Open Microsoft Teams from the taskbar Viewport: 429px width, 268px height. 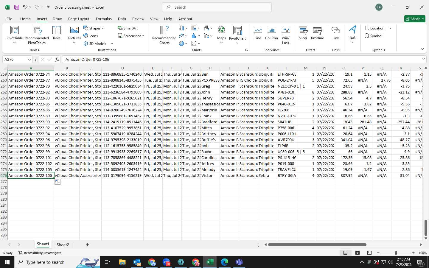click(239, 262)
